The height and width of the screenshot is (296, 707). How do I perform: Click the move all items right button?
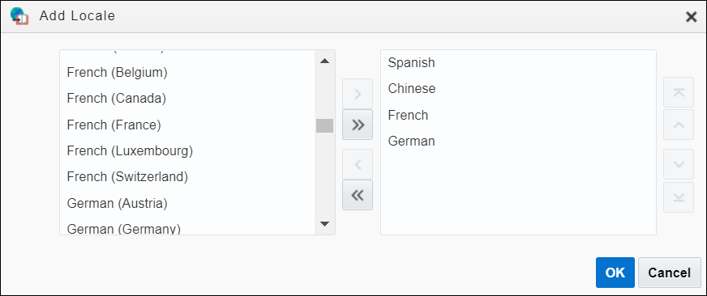(358, 125)
